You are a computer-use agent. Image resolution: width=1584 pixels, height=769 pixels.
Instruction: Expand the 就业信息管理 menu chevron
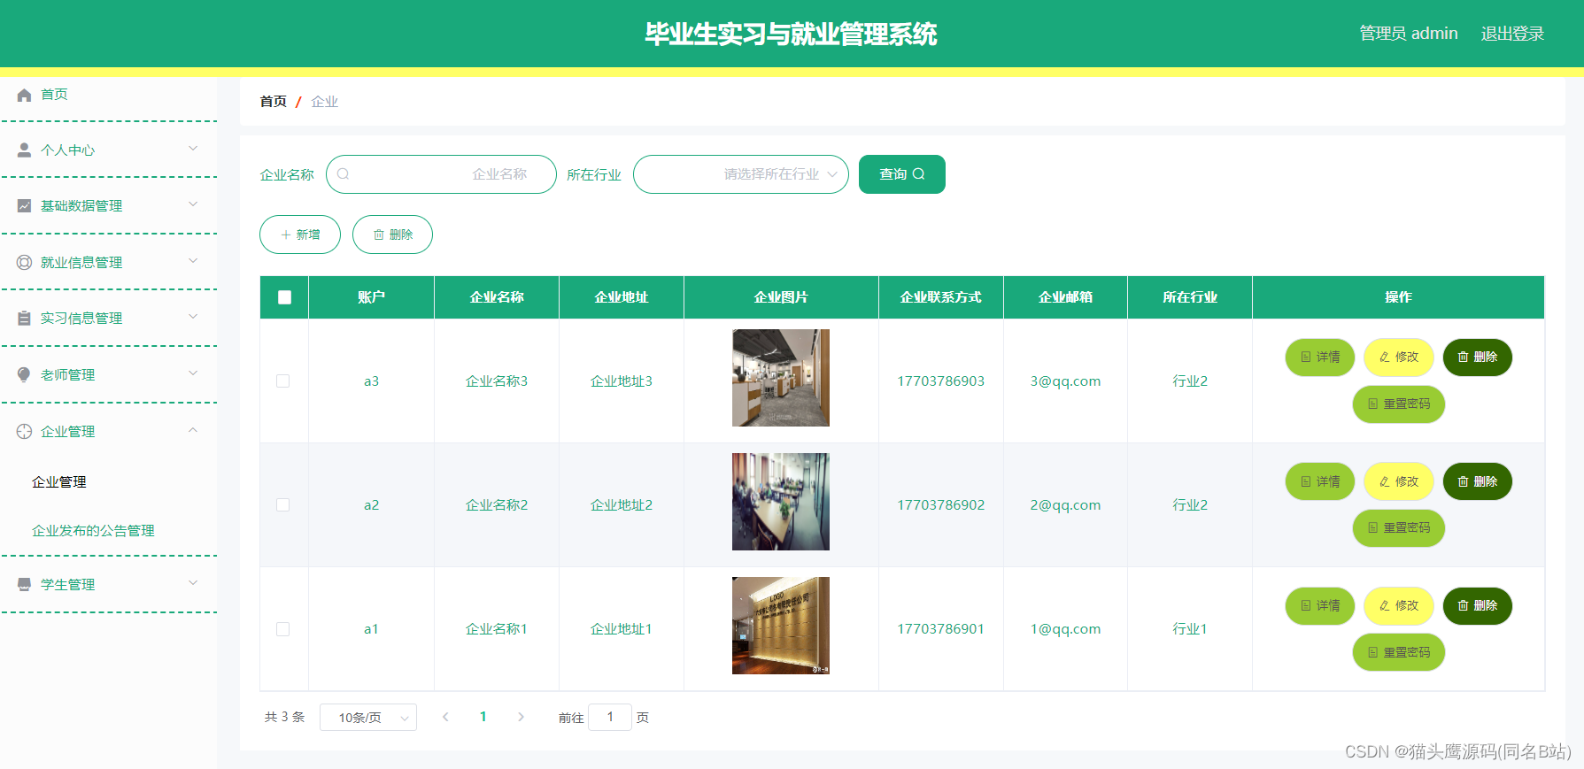[x=193, y=261]
